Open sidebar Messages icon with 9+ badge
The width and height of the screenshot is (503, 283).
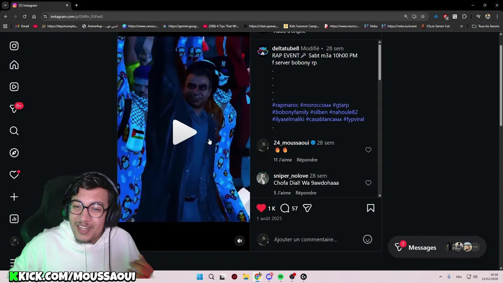click(x=15, y=108)
